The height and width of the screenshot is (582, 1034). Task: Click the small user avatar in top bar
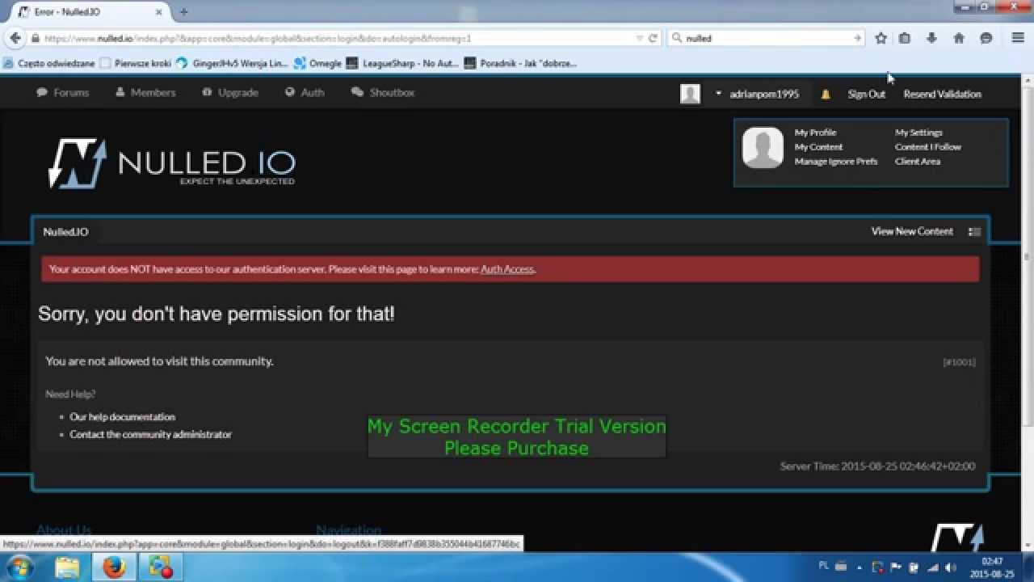(690, 94)
